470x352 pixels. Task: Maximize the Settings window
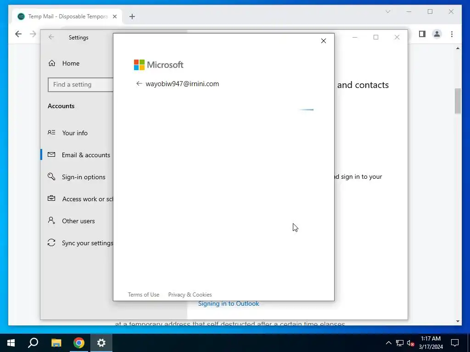376,37
